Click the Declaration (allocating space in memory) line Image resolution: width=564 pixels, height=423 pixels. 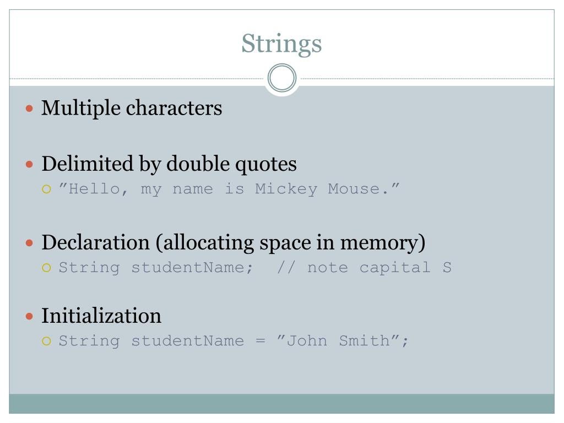234,243
